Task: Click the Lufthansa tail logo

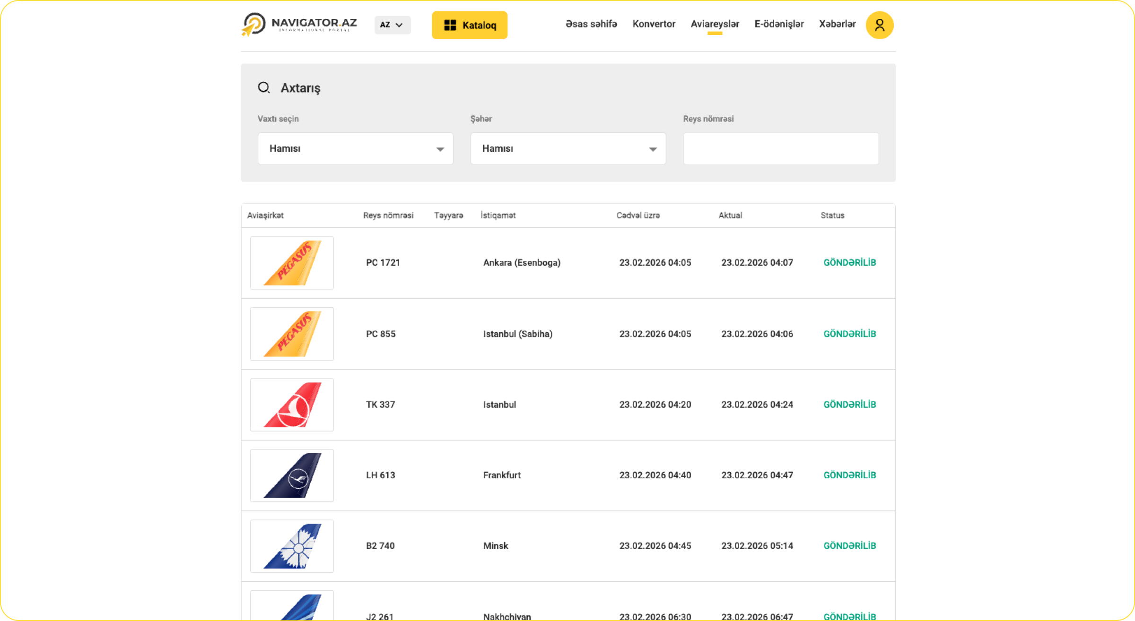Action: coord(292,475)
